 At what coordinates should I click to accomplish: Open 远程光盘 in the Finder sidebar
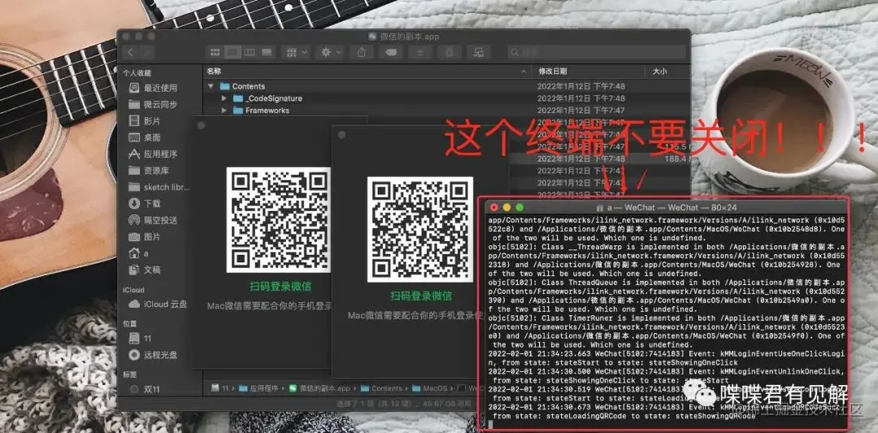(153, 355)
